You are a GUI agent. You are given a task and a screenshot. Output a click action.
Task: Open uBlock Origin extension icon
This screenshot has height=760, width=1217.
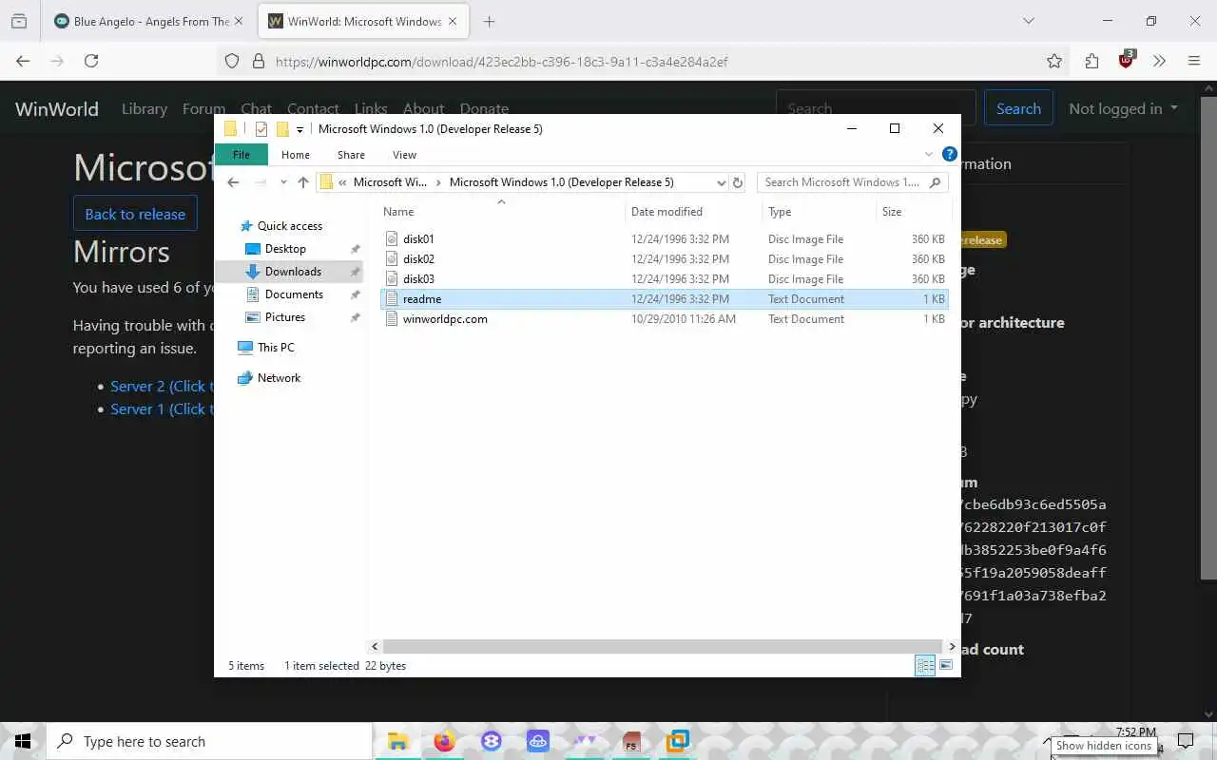coord(1127,59)
